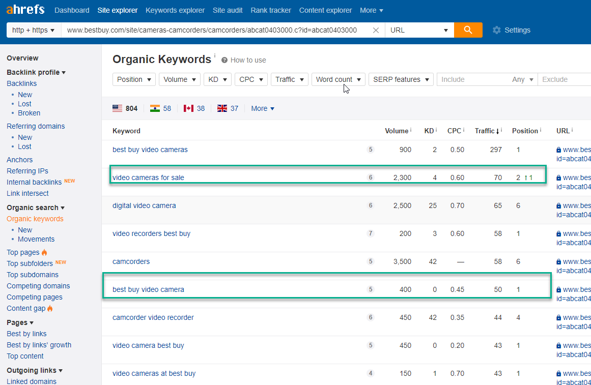The height and width of the screenshot is (385, 591).
Task: Go to Rank tracker
Action: (271, 10)
